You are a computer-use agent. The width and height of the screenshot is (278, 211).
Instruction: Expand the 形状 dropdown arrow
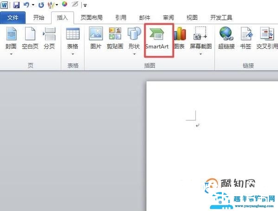[x=134, y=54]
